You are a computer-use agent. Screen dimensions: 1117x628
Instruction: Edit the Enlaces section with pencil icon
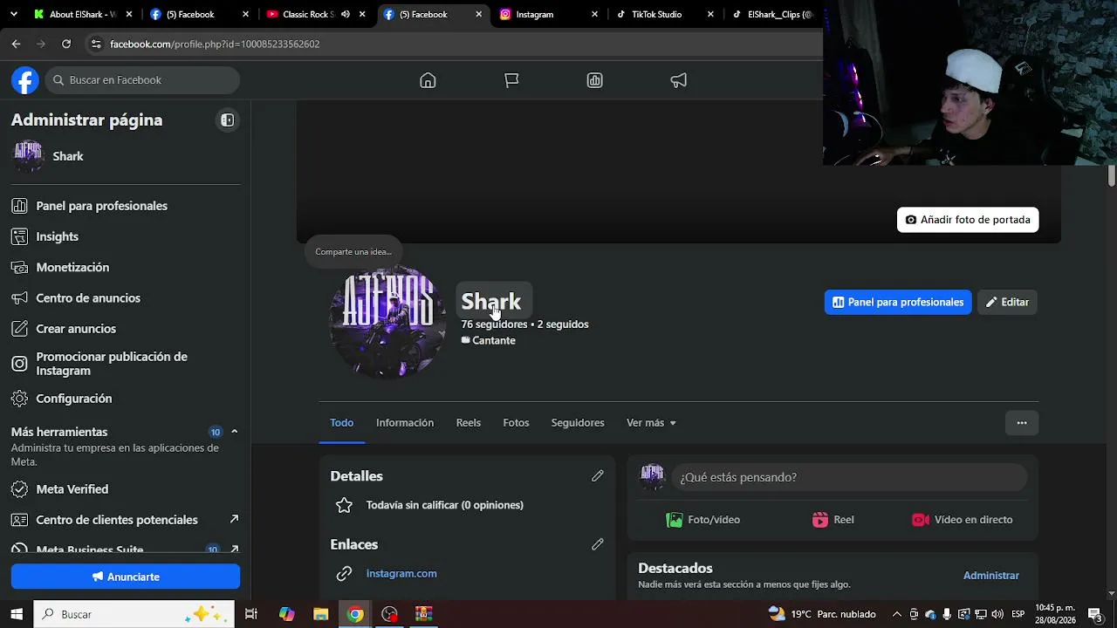[598, 544]
